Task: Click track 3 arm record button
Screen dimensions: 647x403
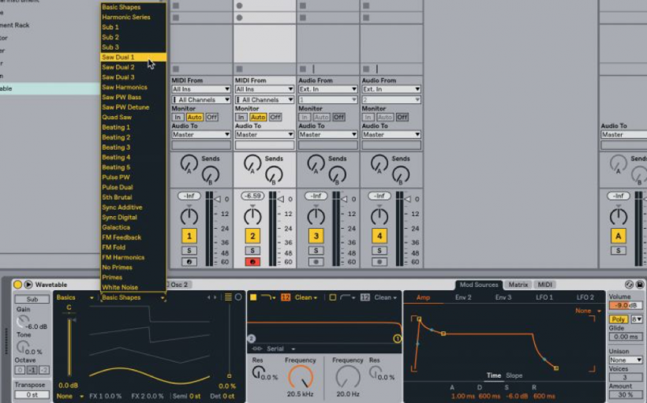Action: tap(316, 262)
